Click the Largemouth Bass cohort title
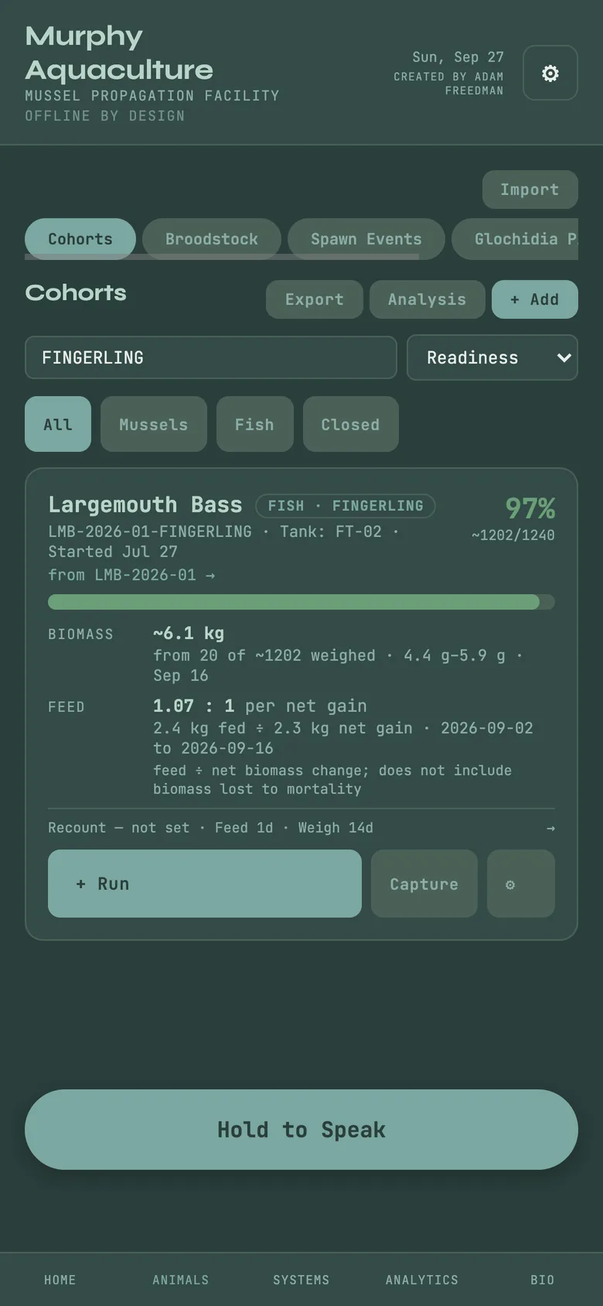The height and width of the screenshot is (1306, 603). pos(145,505)
